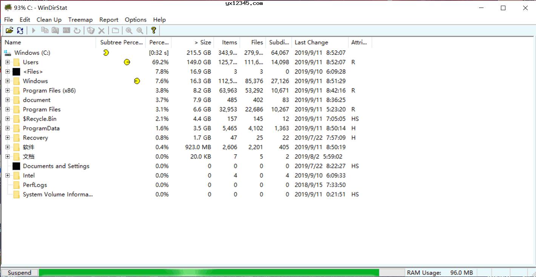Click the Users folder icon
Viewport: 536px width, 277px height.
point(16,62)
